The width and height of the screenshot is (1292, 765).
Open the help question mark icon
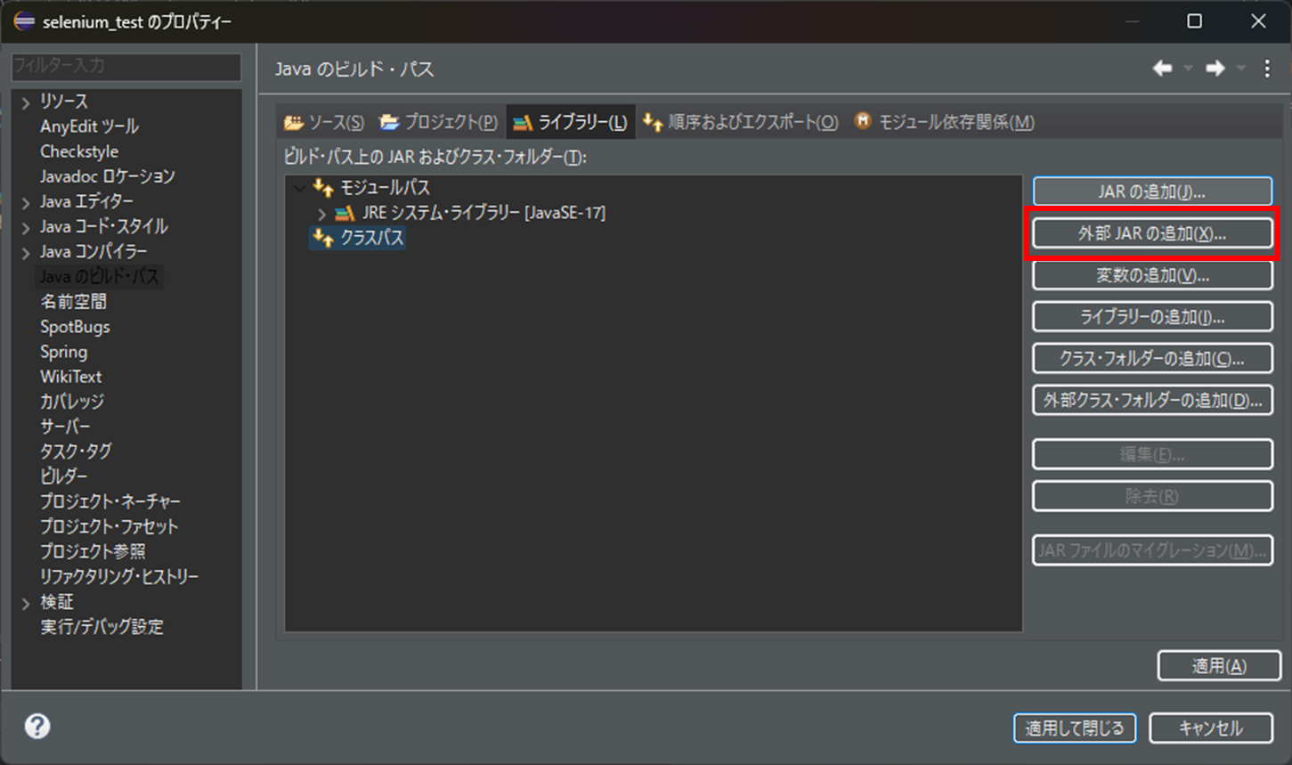(x=36, y=727)
